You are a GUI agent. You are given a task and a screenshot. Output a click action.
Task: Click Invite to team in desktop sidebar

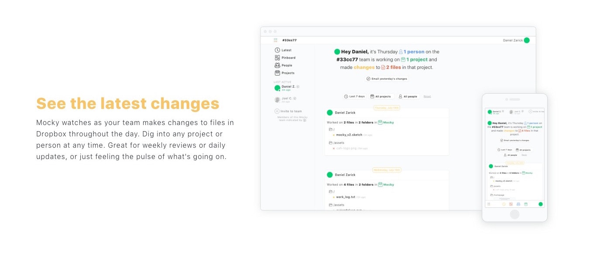coord(288,111)
